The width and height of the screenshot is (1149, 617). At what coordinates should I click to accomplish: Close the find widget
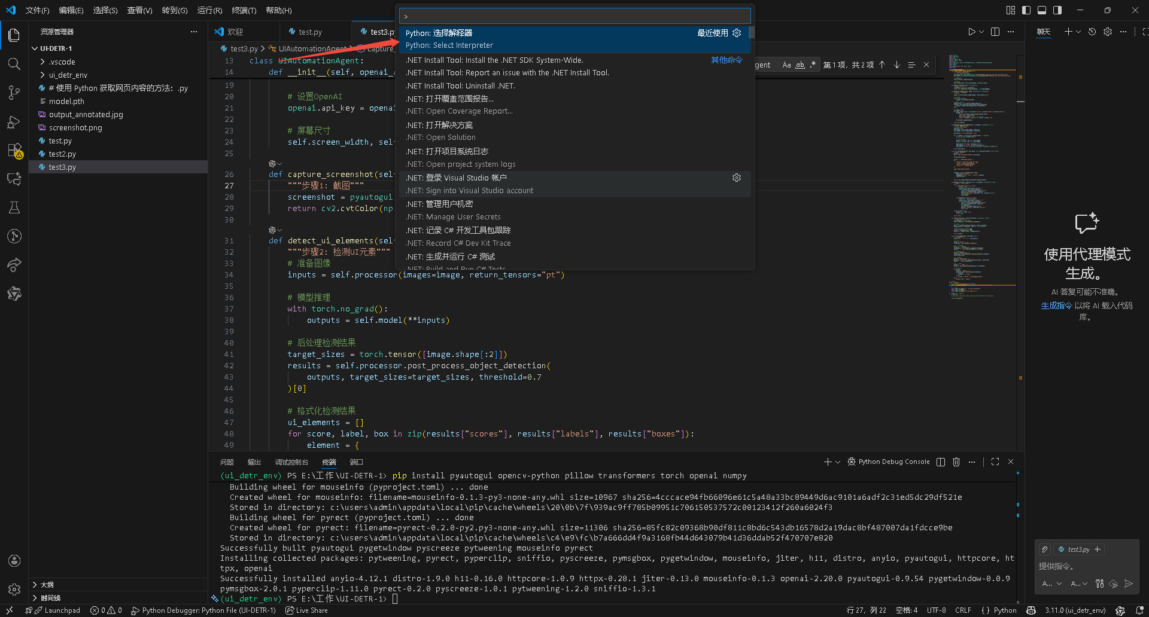pyautogui.click(x=926, y=65)
